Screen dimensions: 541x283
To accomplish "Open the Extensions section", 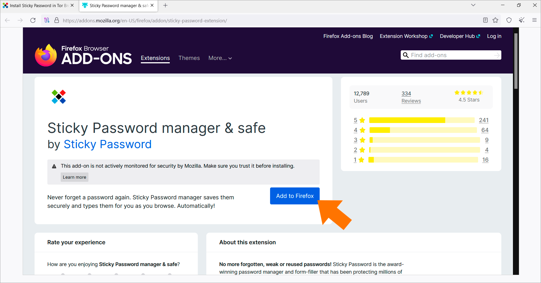I will [x=155, y=58].
